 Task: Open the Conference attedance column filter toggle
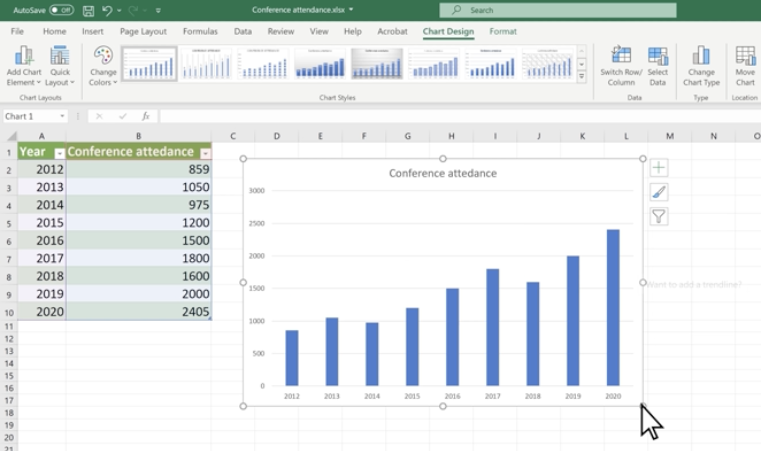pos(205,152)
